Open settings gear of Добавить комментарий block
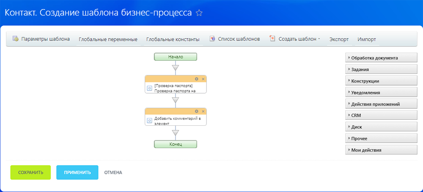Screen dimensions: 423x192 [x=196, y=111]
